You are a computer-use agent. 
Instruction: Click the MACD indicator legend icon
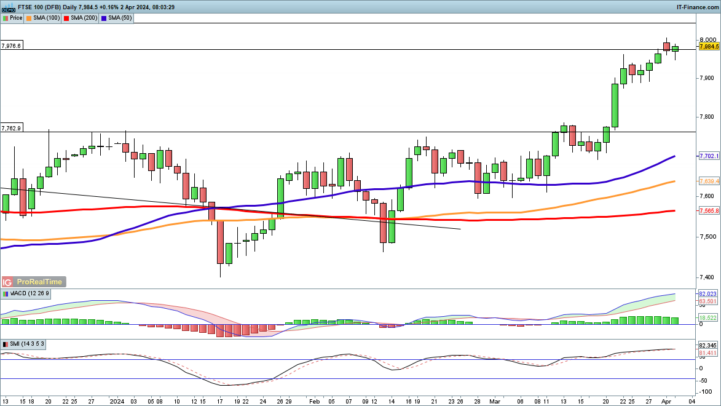(5, 293)
